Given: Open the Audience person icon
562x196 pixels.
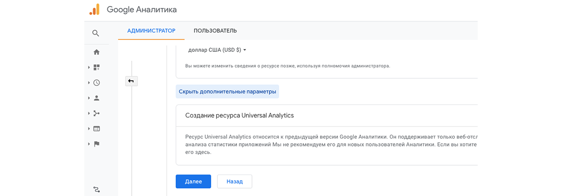Looking at the screenshot, I should pyautogui.click(x=96, y=98).
